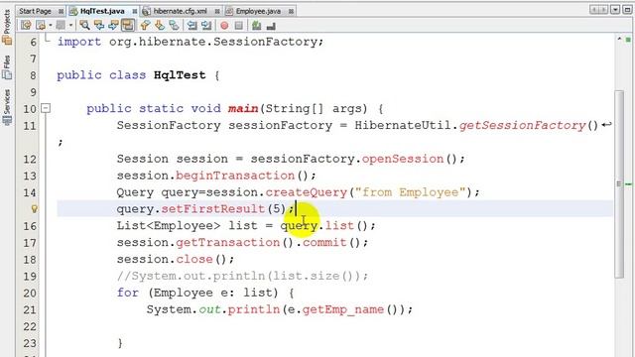Click the Uncomment code toolbar icon

click(271, 26)
